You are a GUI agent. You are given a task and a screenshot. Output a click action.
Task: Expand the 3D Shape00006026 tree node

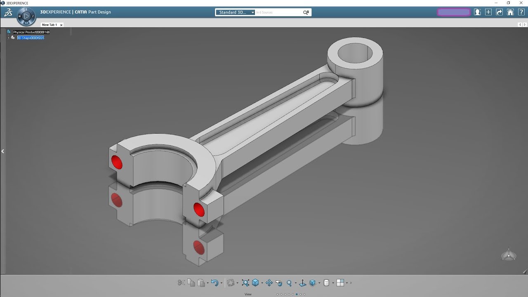tap(8, 38)
